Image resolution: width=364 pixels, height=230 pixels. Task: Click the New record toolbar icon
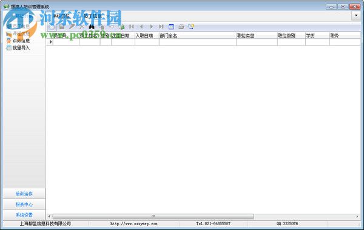point(52,27)
